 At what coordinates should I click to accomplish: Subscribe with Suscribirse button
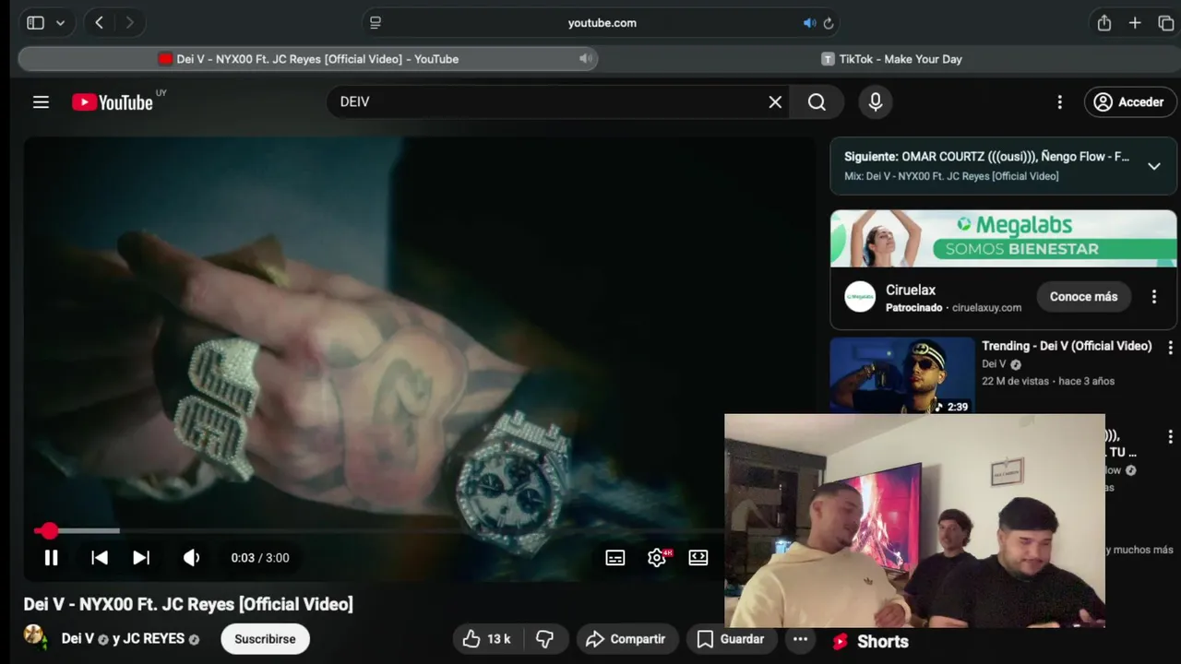click(x=265, y=639)
